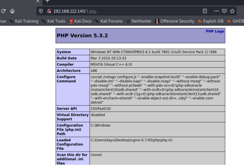The height and width of the screenshot is (167, 244).
Task: Save page to Pocket icon
Action: [x=224, y=11]
